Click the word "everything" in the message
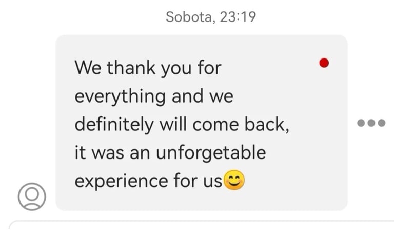The height and width of the screenshot is (236, 394). pyautogui.click(x=120, y=96)
